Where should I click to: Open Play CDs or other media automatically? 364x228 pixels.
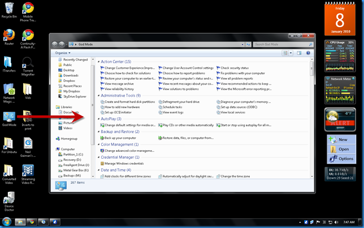[x=186, y=125]
